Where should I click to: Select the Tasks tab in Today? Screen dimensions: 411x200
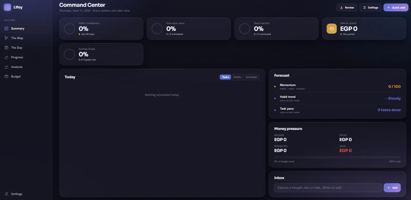pos(225,77)
